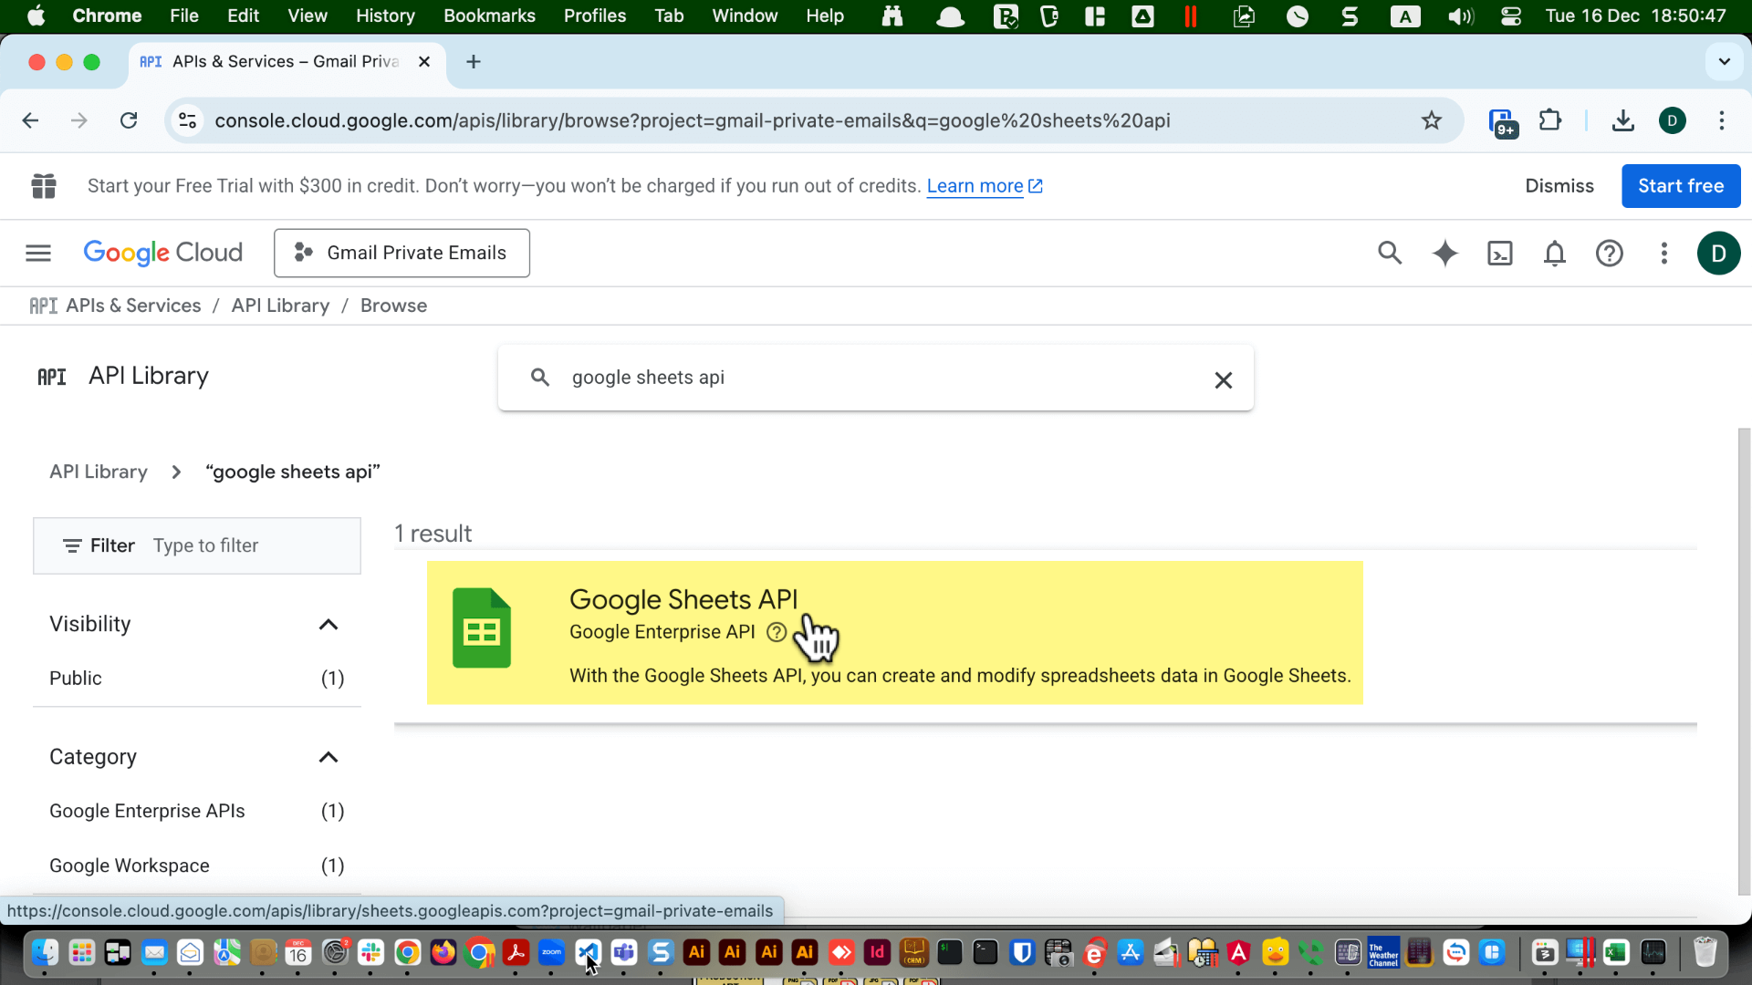The width and height of the screenshot is (1752, 985).
Task: Open the Gemini assistant sparkle icon
Action: pos(1444,254)
